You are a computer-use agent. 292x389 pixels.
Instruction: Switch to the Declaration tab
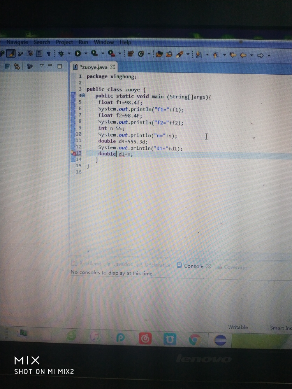[155, 265]
